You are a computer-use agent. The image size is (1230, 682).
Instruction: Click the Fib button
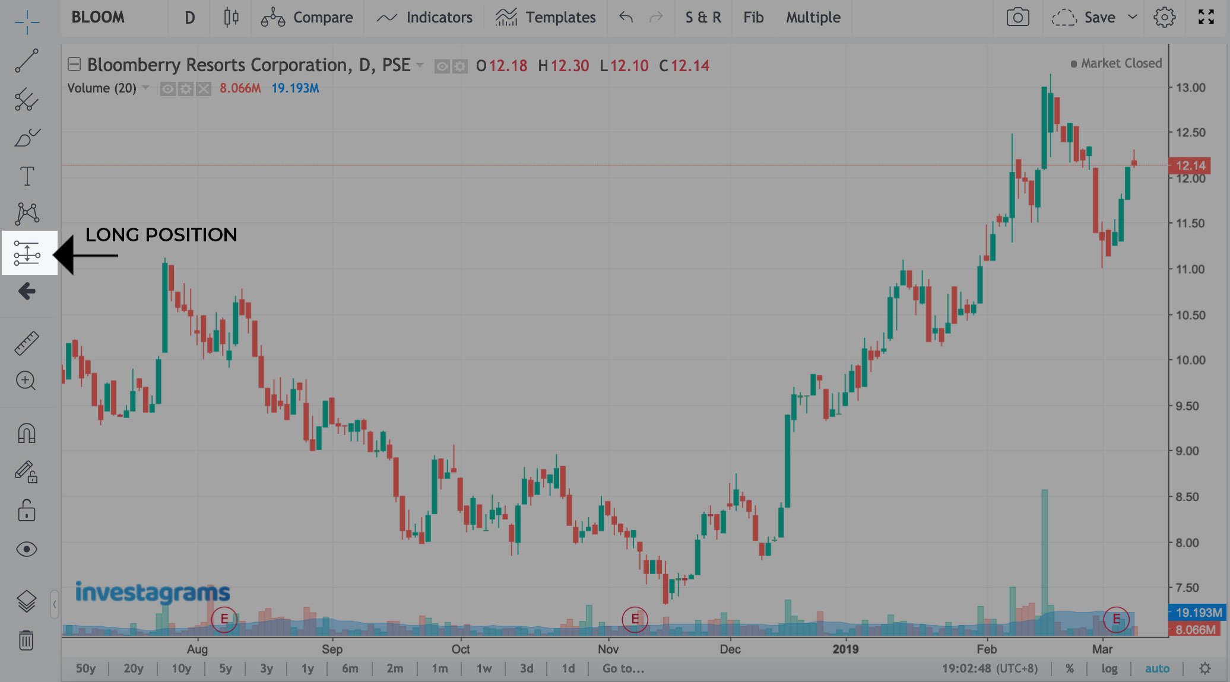click(753, 17)
